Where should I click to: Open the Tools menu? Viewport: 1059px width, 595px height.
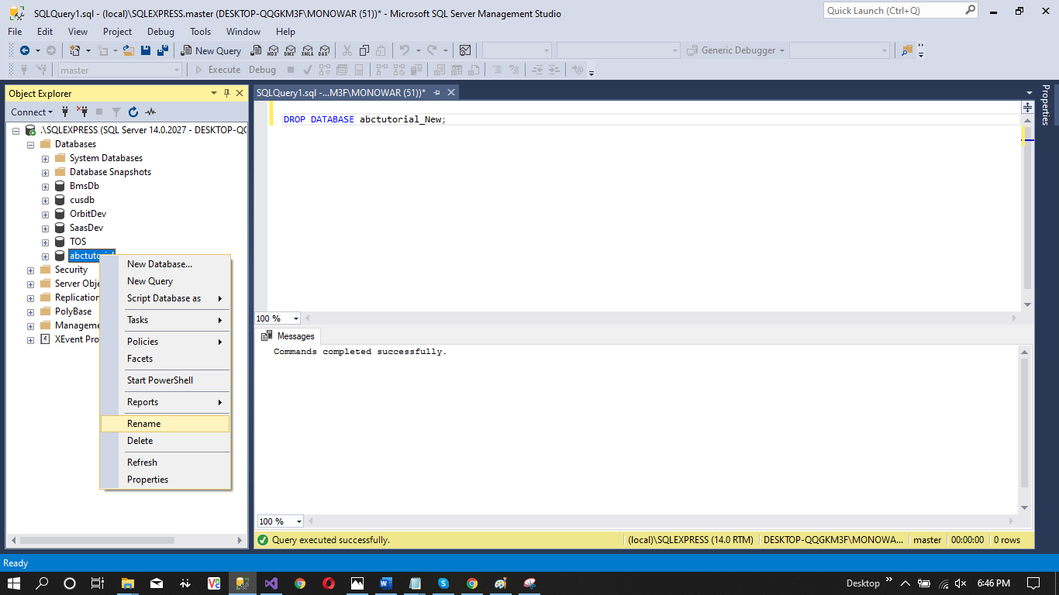[200, 32]
